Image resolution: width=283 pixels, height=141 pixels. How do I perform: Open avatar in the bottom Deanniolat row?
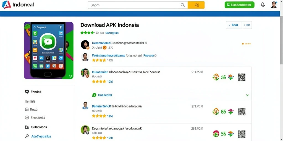pos(85,130)
